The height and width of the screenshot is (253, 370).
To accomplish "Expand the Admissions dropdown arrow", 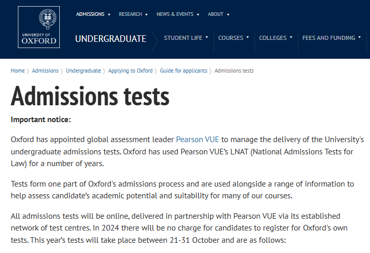I will 109,15.
